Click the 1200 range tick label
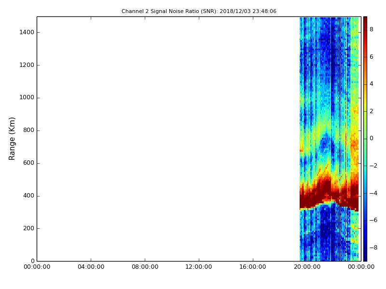386x289 pixels. (x=27, y=65)
